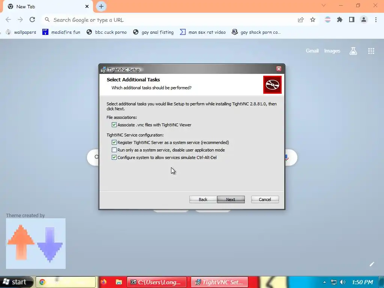Click the voice search microphone icon
Screen dimensions: 384x288
pyautogui.click(x=287, y=157)
